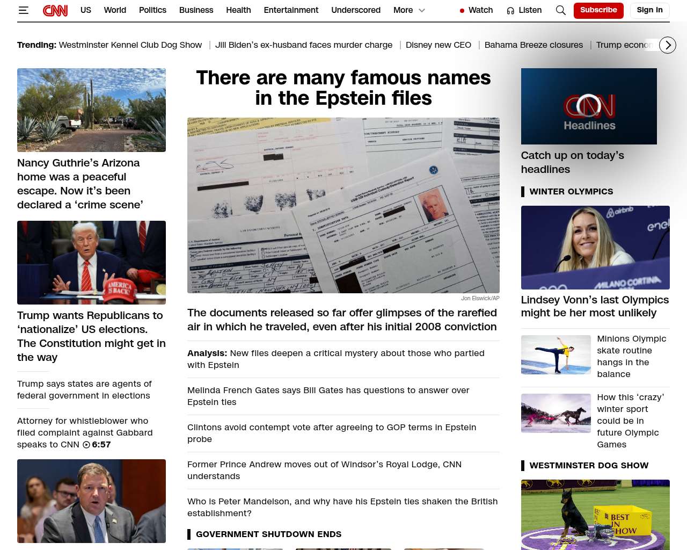This screenshot has width=687, height=550.
Task: Click the Subscribe button
Action: click(598, 10)
